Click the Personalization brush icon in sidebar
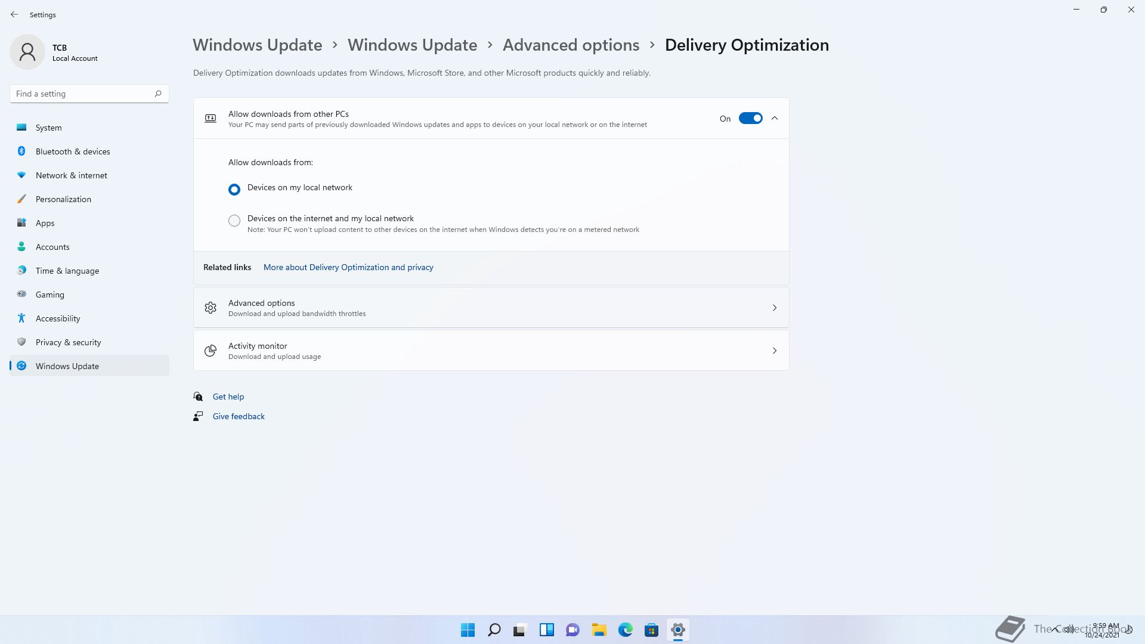 pos(21,199)
